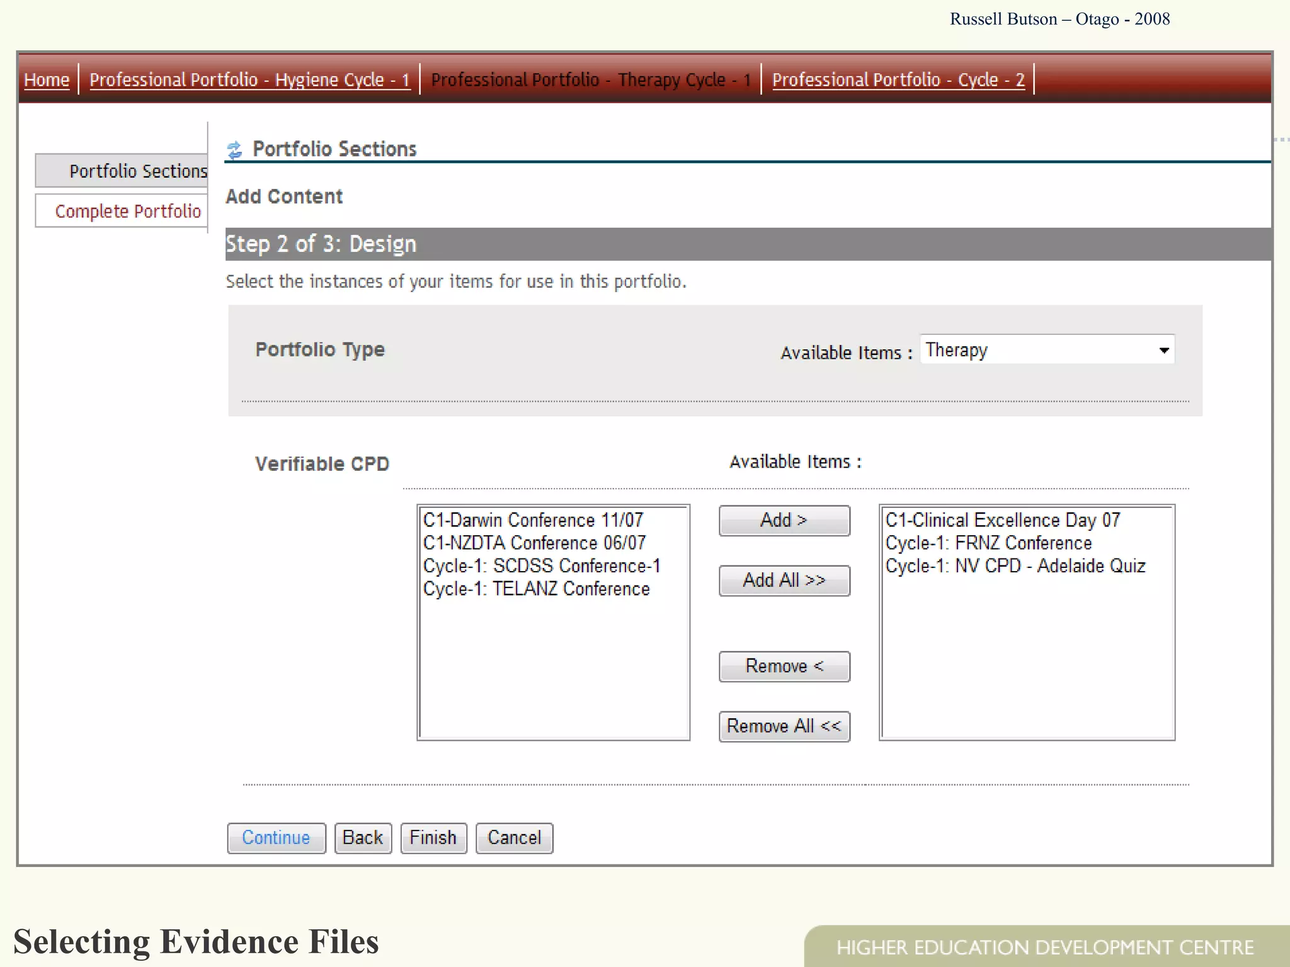Open Professional Portfolio - Therapy Cycle - 1

(591, 80)
